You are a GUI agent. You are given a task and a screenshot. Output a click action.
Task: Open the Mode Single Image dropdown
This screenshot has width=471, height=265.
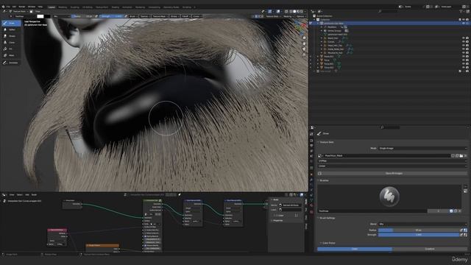click(x=422, y=148)
